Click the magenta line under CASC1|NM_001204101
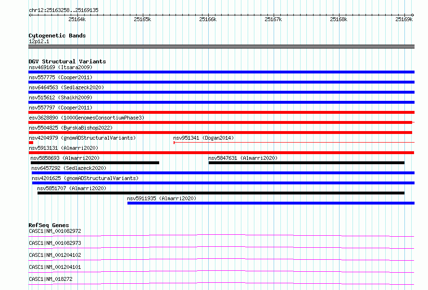428x290 pixels. pyautogui.click(x=221, y=271)
